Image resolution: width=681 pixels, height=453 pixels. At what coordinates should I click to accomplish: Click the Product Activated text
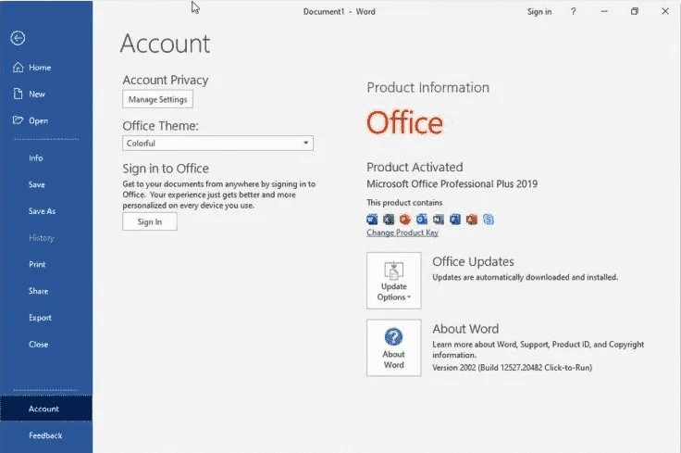click(415, 167)
